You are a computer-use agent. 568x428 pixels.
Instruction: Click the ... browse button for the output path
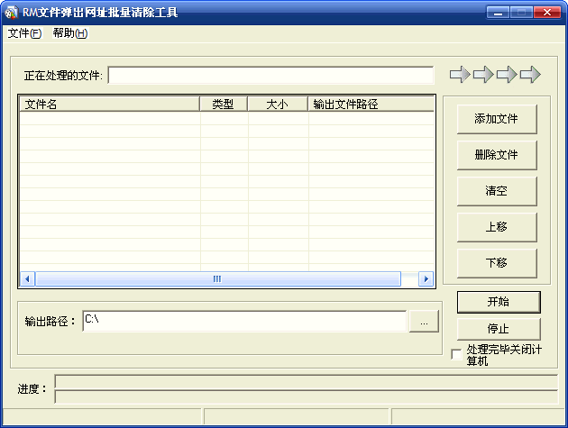[424, 321]
